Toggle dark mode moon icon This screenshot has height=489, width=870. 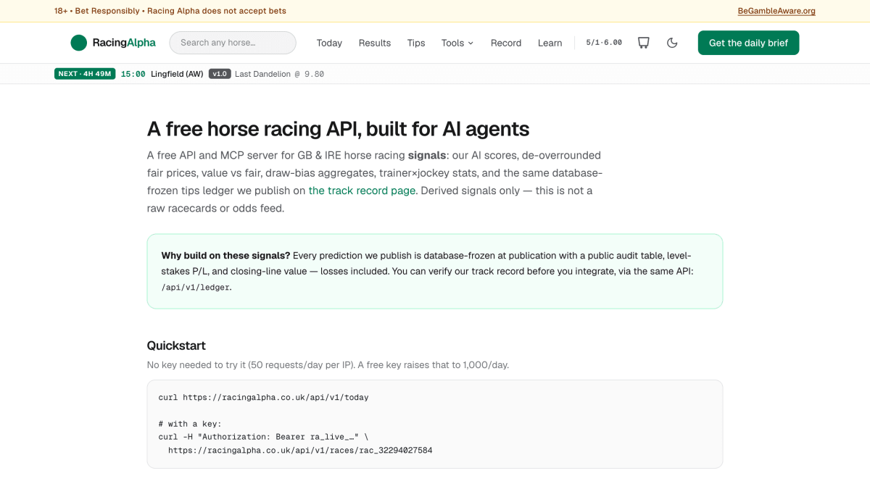pyautogui.click(x=672, y=43)
